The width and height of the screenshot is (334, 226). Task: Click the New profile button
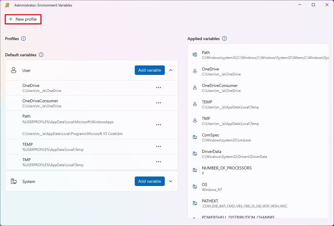(23, 19)
